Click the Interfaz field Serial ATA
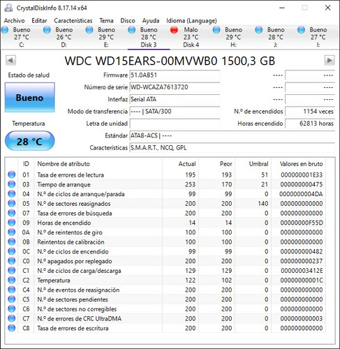This screenshot has width=340, height=349. [x=175, y=99]
